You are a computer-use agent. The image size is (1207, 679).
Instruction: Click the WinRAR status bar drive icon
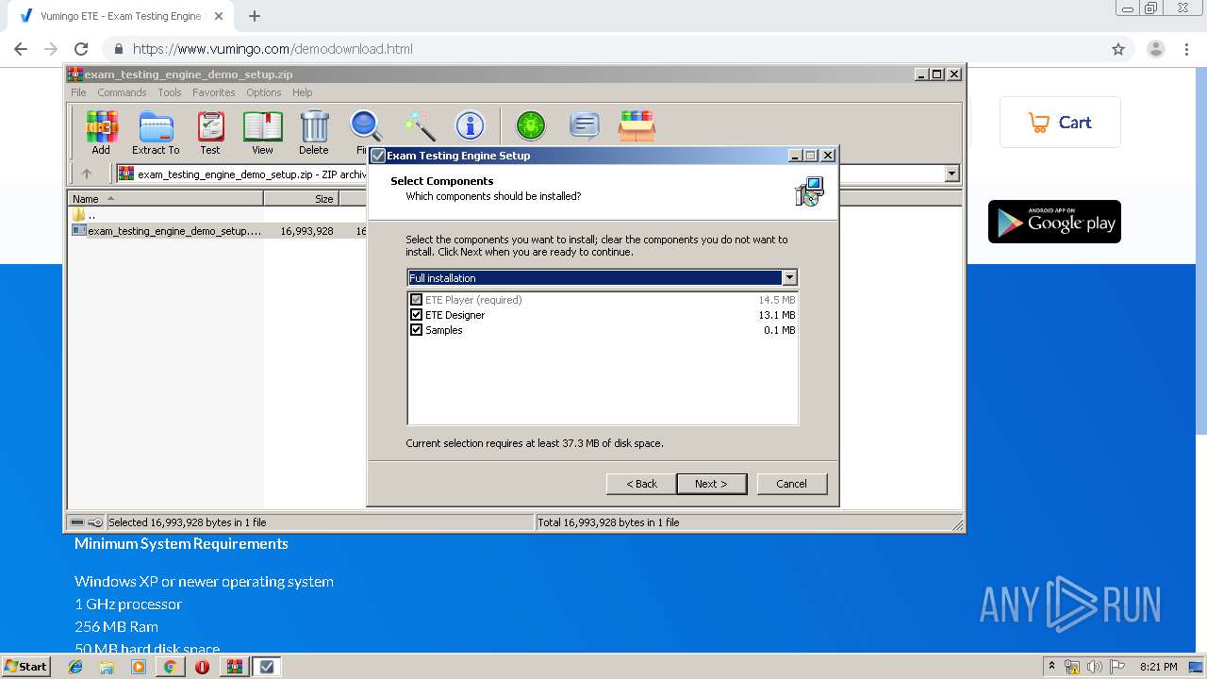[78, 522]
